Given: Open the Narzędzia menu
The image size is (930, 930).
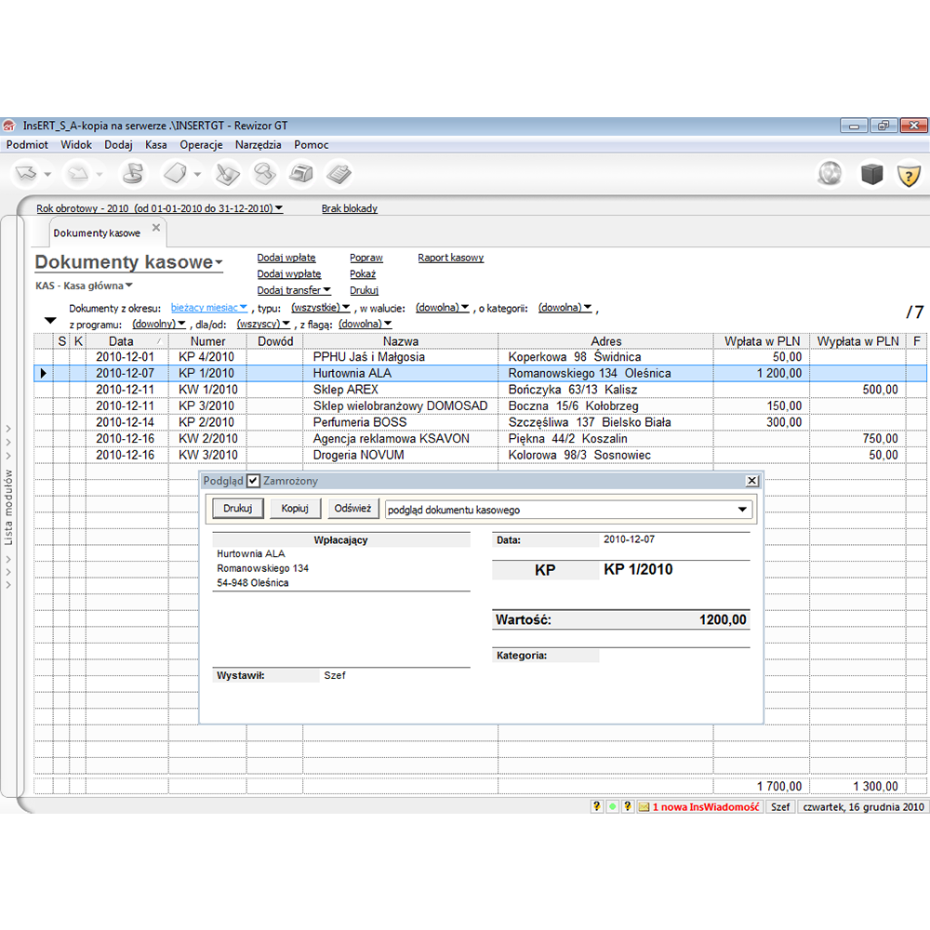Looking at the screenshot, I should pos(258,145).
